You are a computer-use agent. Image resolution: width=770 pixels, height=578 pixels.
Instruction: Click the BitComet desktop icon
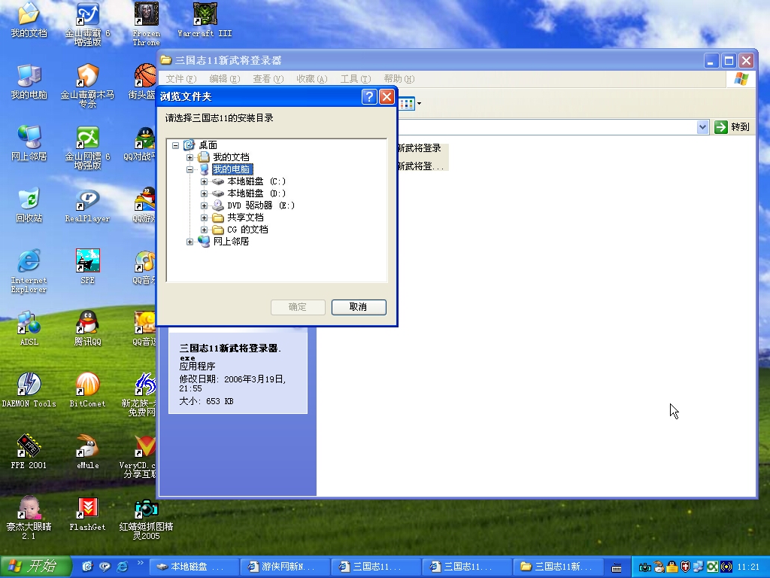click(87, 385)
